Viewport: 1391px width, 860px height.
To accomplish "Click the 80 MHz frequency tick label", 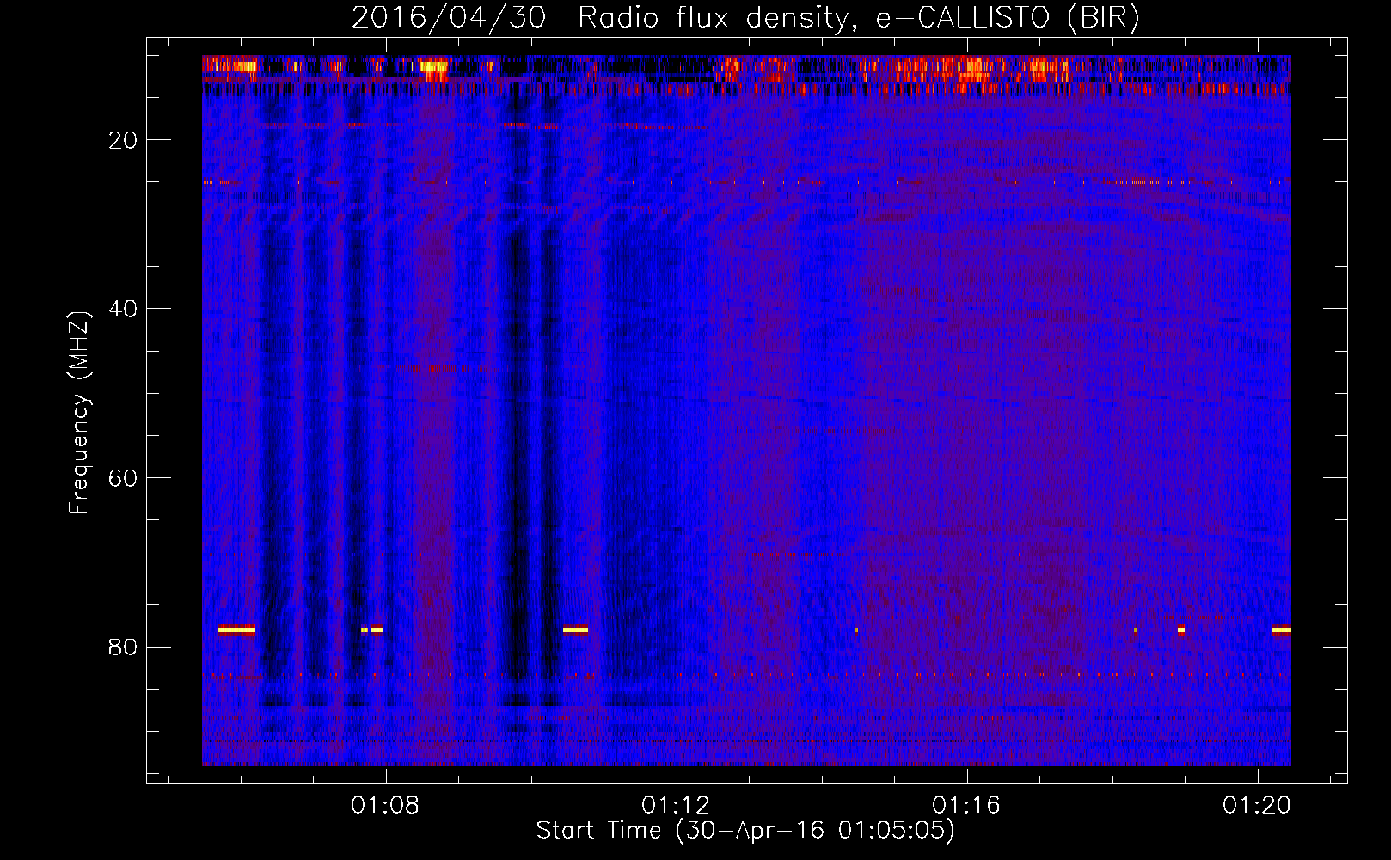I will coord(123,647).
